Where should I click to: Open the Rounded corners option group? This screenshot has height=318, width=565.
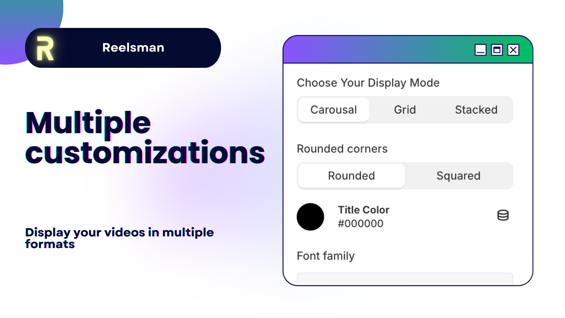(342, 149)
